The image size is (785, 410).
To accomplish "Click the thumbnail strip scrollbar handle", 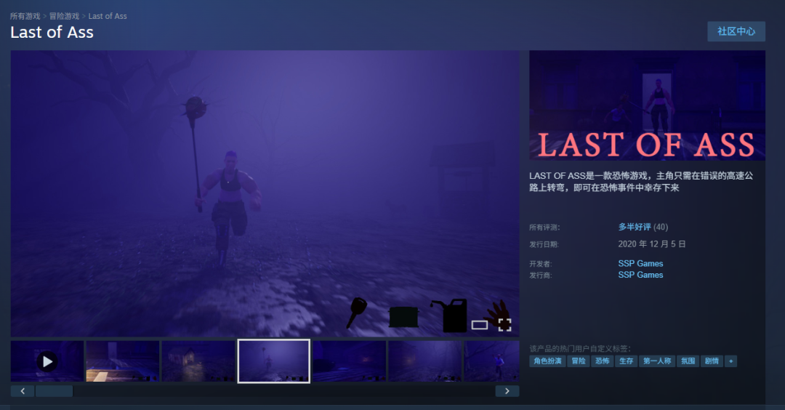I will pos(54,391).
